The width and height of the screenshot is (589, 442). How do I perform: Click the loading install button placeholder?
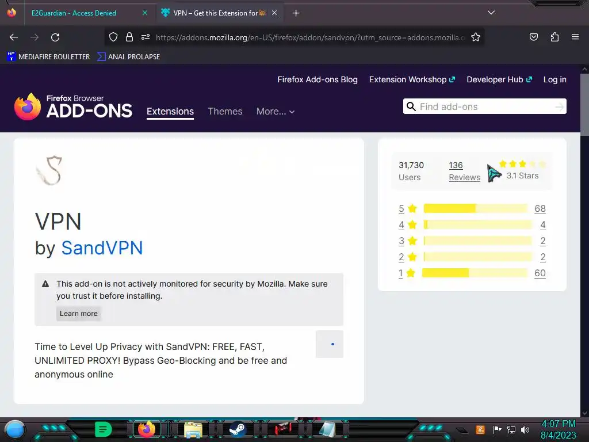pos(330,344)
